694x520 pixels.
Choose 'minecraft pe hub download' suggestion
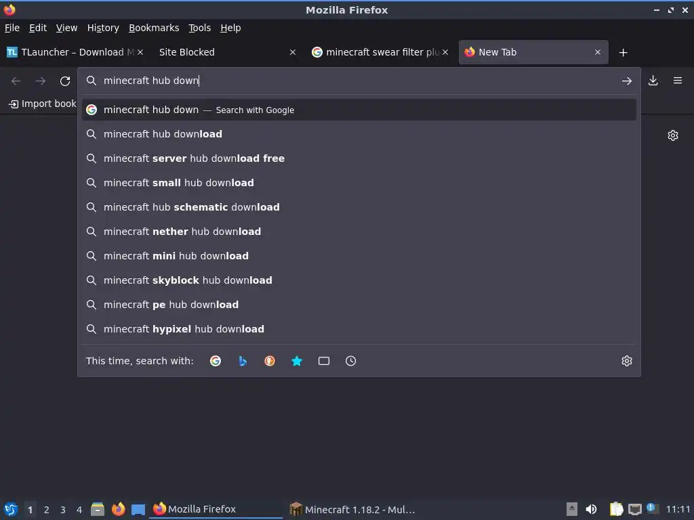click(359, 304)
